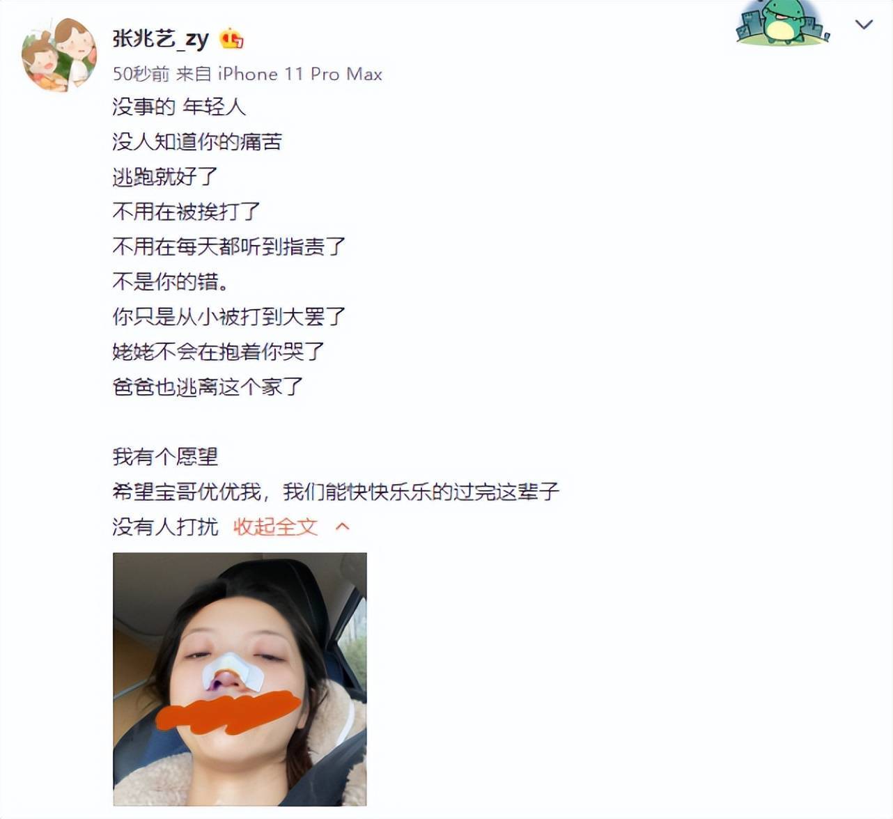The image size is (893, 819).
Task: Open the attached selfie photo thumbnail
Action: coord(240,679)
